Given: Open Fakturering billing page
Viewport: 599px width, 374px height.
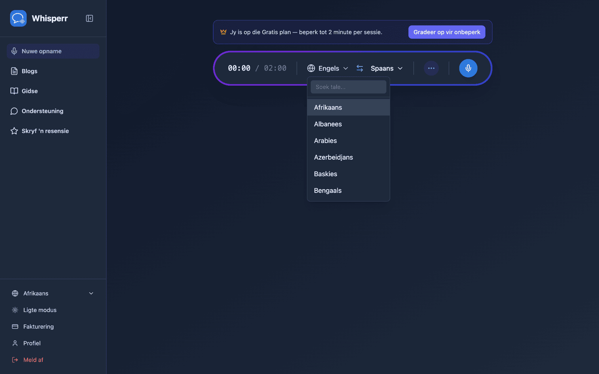Looking at the screenshot, I should (53, 327).
